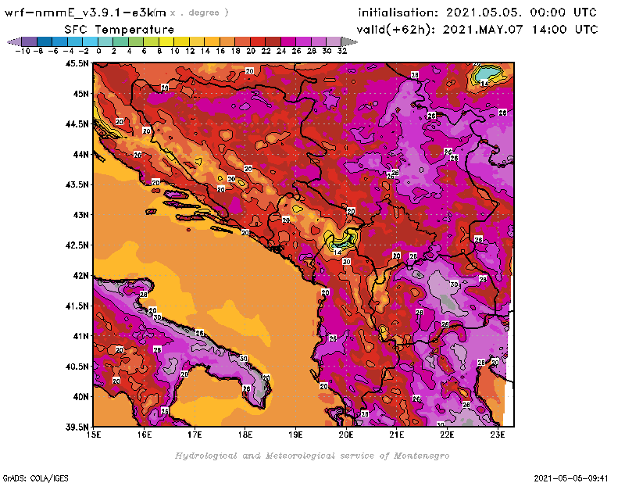Click the '41.5N' latitude axis label

coord(77,306)
